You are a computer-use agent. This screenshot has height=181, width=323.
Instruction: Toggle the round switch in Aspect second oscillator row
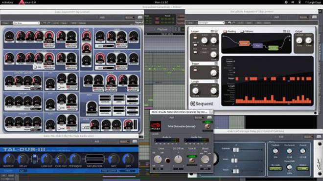35,67
